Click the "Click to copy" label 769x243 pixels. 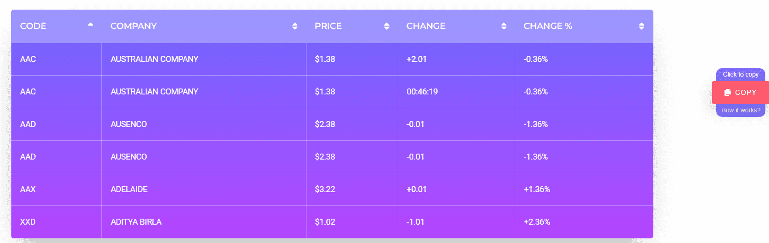pyautogui.click(x=740, y=74)
